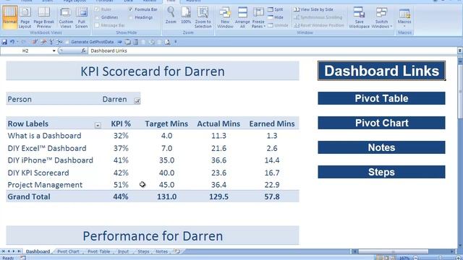Image resolution: width=463 pixels, height=260 pixels.
Task: Hide the current window
Action: coord(275,17)
